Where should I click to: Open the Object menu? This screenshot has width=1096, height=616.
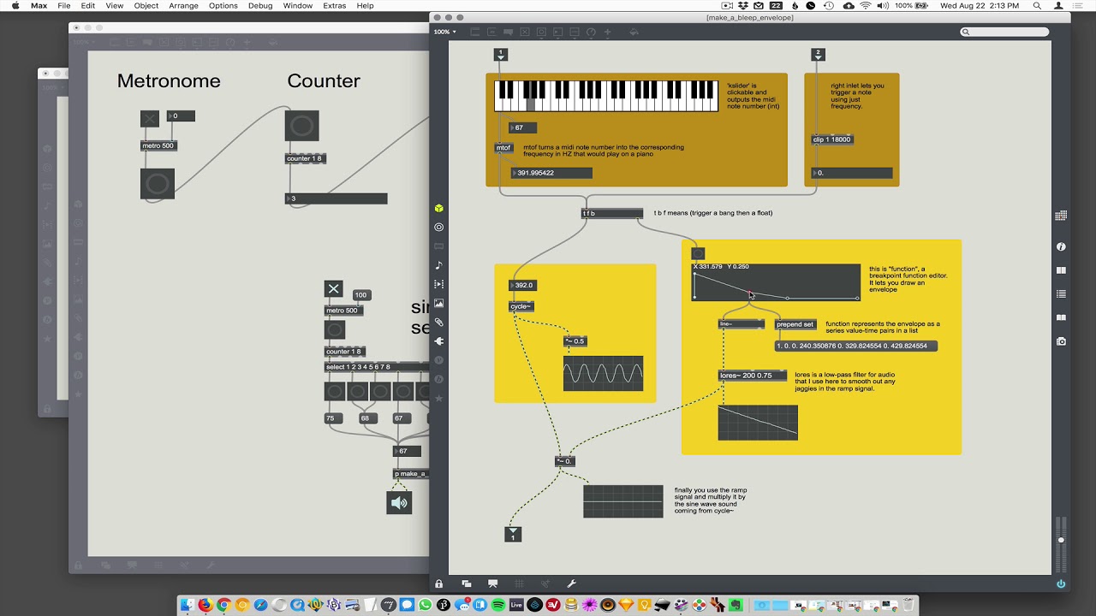click(146, 6)
